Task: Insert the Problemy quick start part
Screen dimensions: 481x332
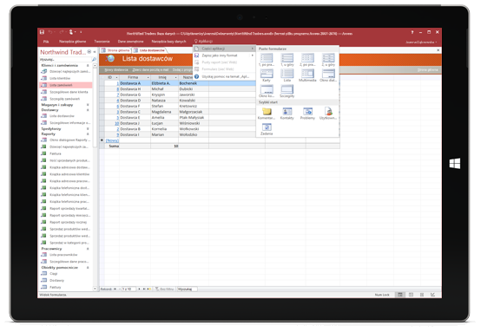Action: tap(307, 113)
